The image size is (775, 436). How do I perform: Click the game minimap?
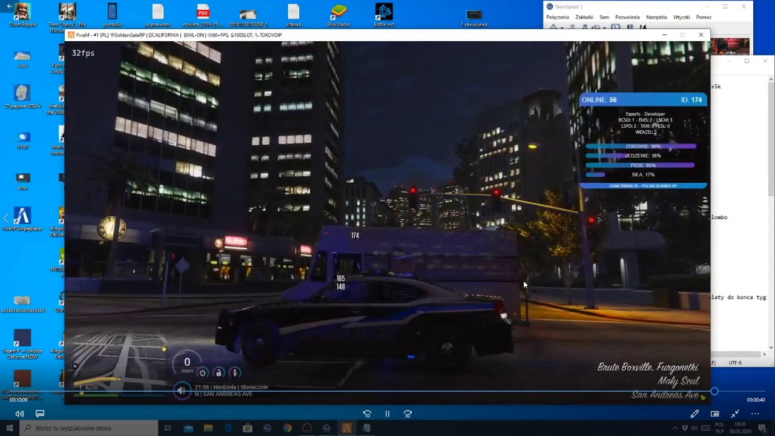click(x=120, y=364)
